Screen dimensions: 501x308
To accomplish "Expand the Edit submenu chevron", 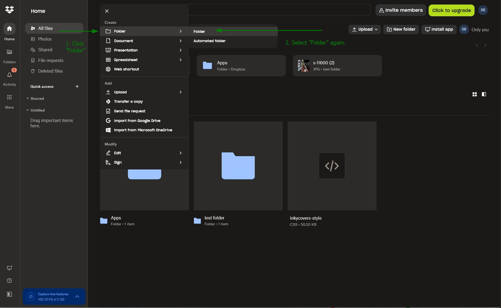I will click(x=181, y=153).
